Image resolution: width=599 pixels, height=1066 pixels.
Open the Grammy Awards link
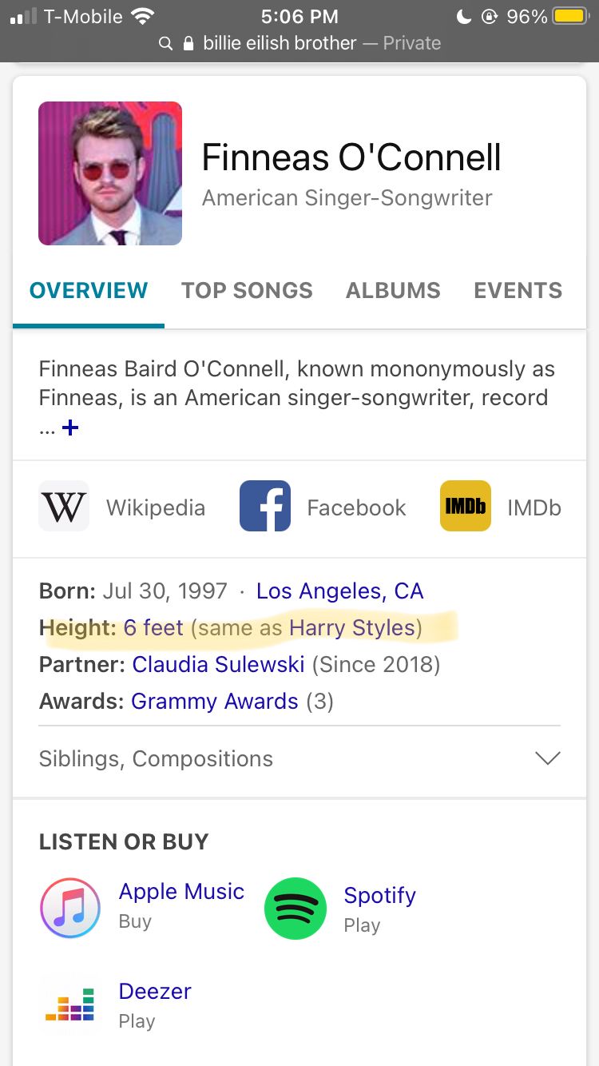click(x=215, y=702)
